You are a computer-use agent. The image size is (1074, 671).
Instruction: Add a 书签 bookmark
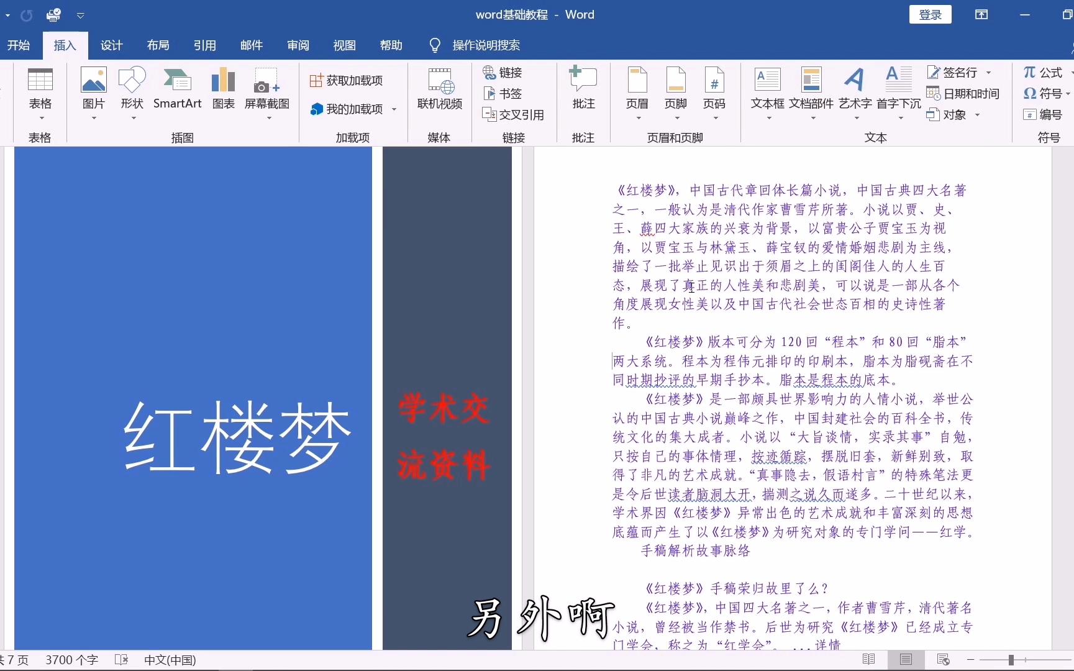pos(503,94)
